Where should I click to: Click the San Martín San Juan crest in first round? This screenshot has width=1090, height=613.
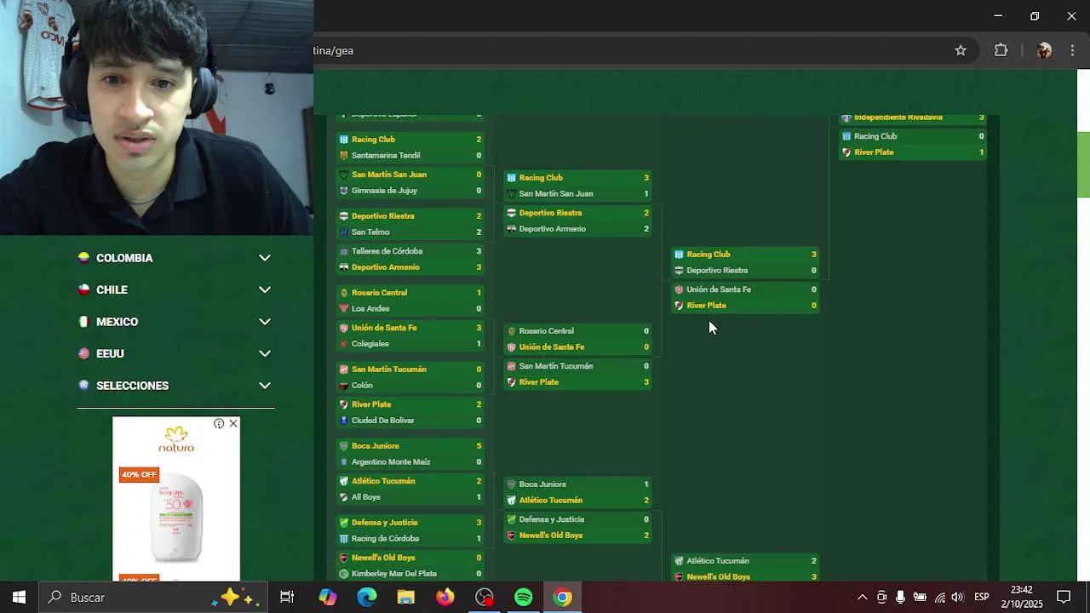pyautogui.click(x=344, y=175)
